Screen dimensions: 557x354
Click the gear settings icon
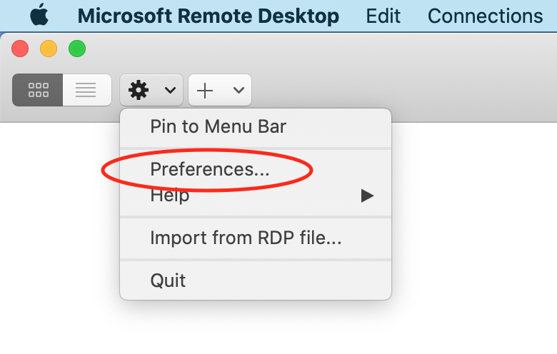point(139,90)
